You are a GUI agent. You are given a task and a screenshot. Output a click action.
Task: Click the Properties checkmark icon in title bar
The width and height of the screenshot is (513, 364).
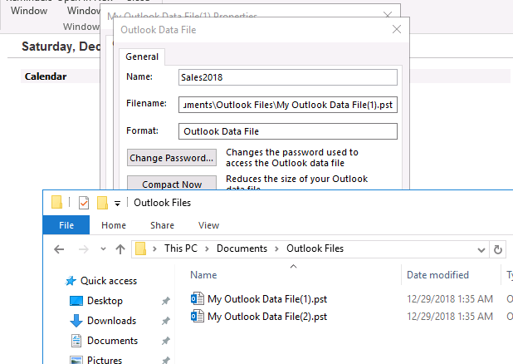tap(83, 202)
